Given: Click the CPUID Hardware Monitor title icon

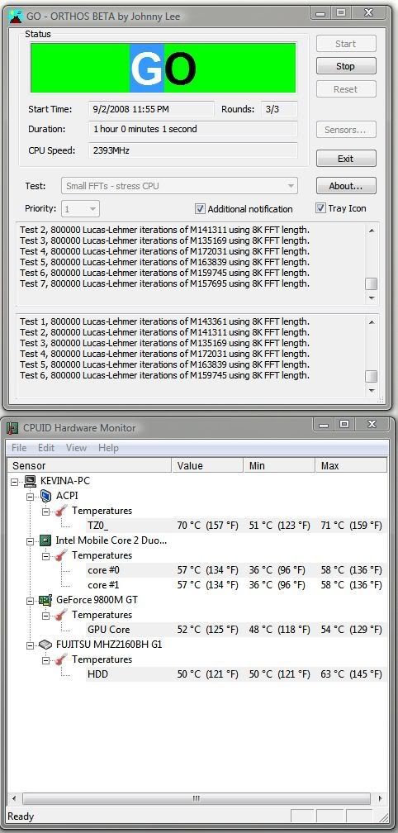Looking at the screenshot, I should pyautogui.click(x=12, y=428).
